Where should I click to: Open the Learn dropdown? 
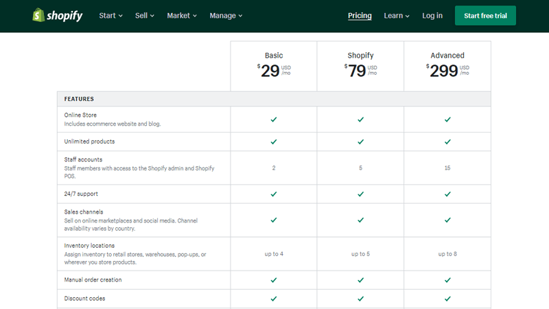click(397, 15)
